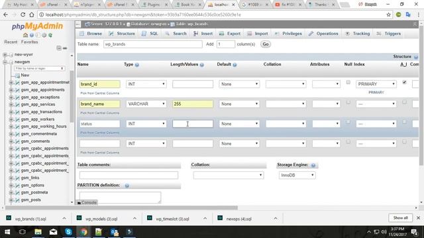
Task: Switch to the SQL tab
Action: 150,34
